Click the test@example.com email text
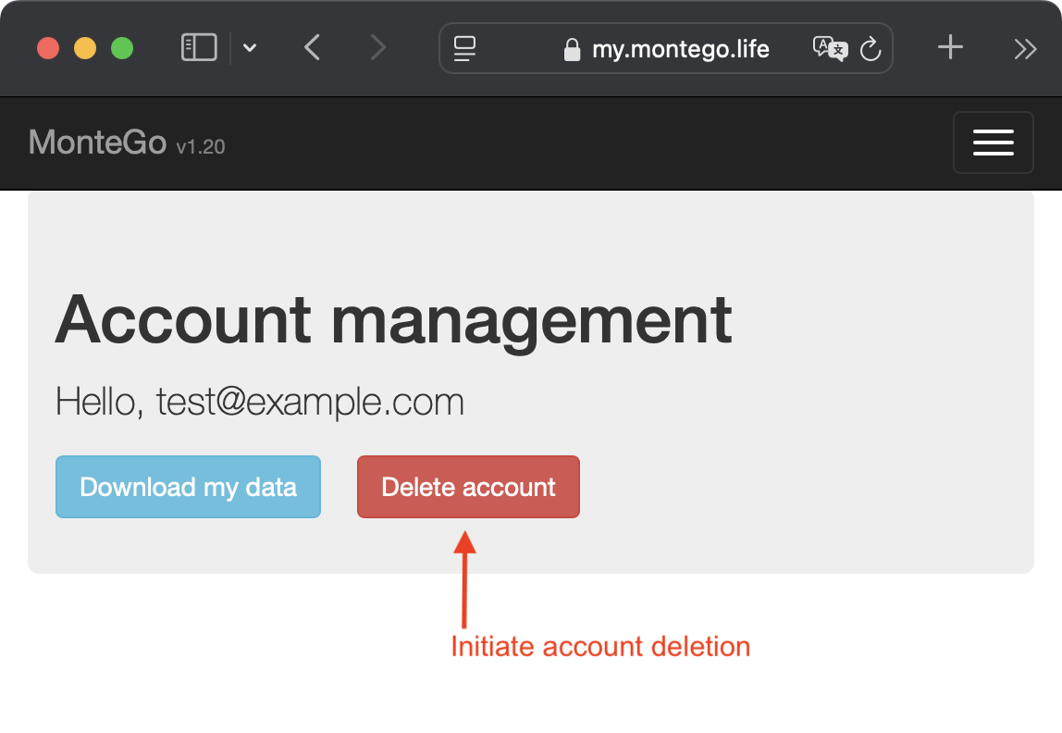 click(x=310, y=401)
